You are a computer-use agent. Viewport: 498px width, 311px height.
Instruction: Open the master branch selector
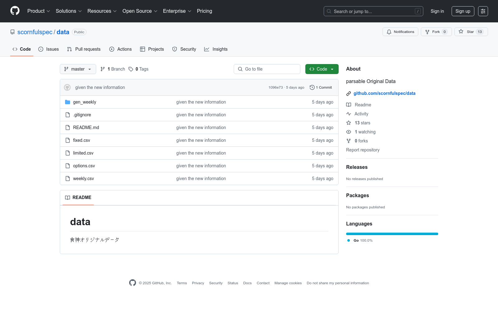click(78, 69)
